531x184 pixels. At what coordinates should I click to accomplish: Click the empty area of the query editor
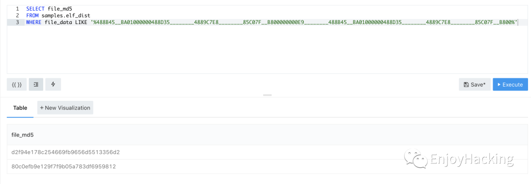(267, 50)
